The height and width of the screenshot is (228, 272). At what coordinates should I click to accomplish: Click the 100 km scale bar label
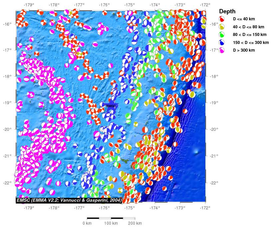tap(111, 223)
